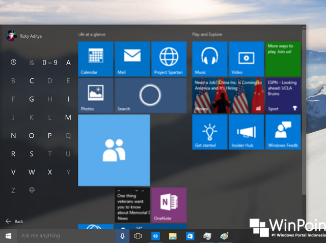Jump to apps starting with X

click(x=50, y=172)
